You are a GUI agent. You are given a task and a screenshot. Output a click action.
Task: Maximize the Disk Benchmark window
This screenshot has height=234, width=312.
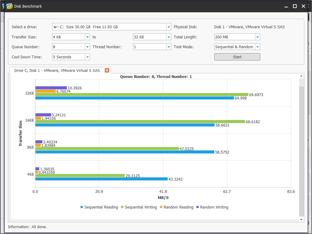pos(295,6)
